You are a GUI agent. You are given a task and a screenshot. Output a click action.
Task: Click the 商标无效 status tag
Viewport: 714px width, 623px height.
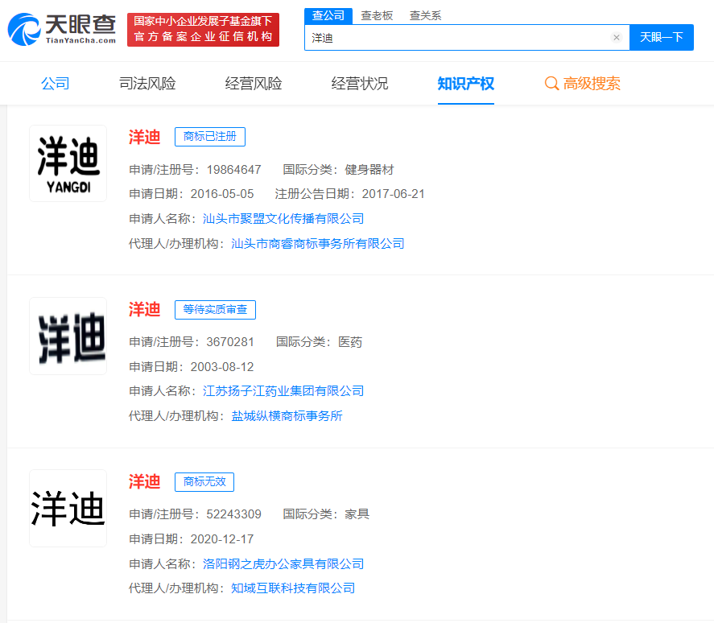point(204,482)
